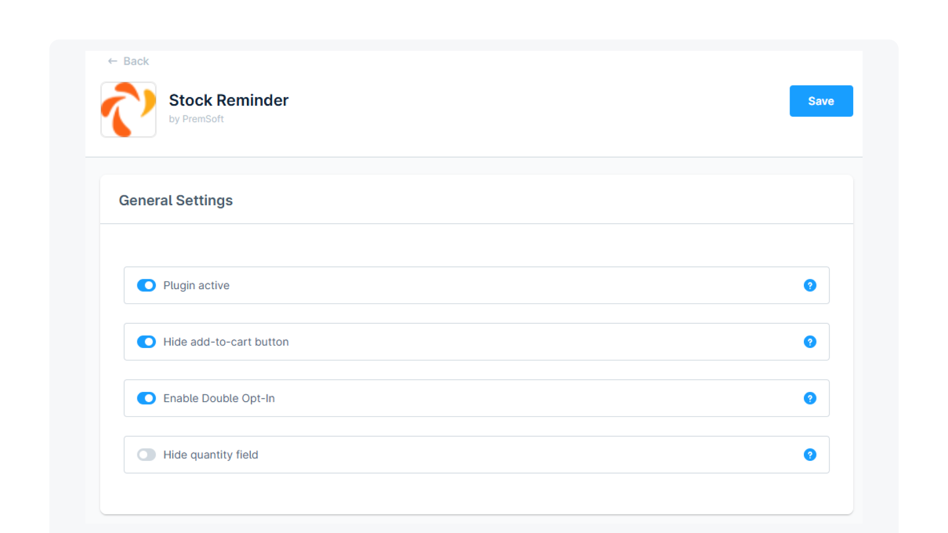Screen dimensions: 948x533
Task: Show help for Hide add-to-cart button
Action: (810, 342)
